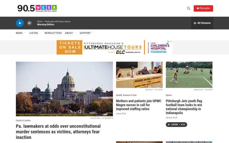
Task: Open author Jenna Post's page
Action: 121,113
